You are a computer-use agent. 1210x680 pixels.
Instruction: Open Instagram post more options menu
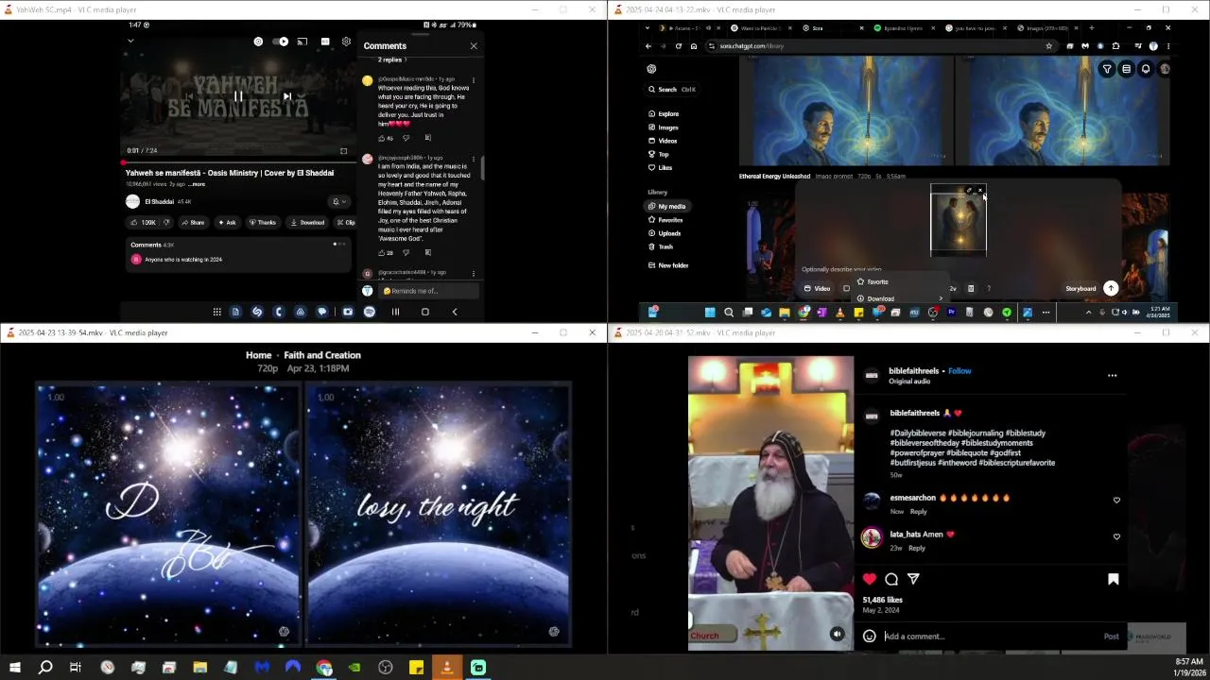[1112, 376]
